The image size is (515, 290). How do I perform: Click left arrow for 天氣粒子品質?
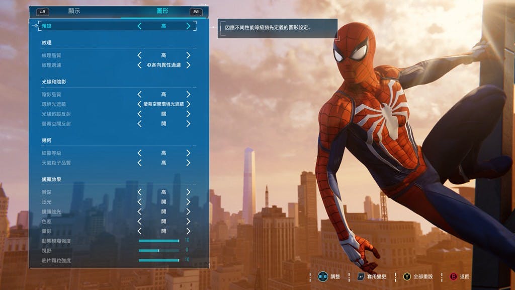coord(140,163)
